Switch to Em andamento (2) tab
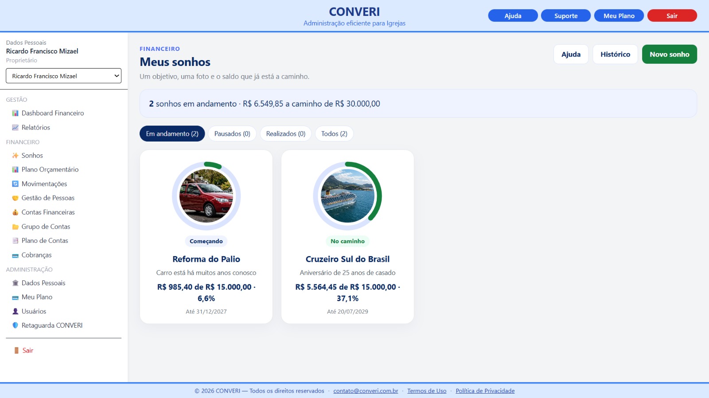The image size is (709, 398). click(x=172, y=134)
